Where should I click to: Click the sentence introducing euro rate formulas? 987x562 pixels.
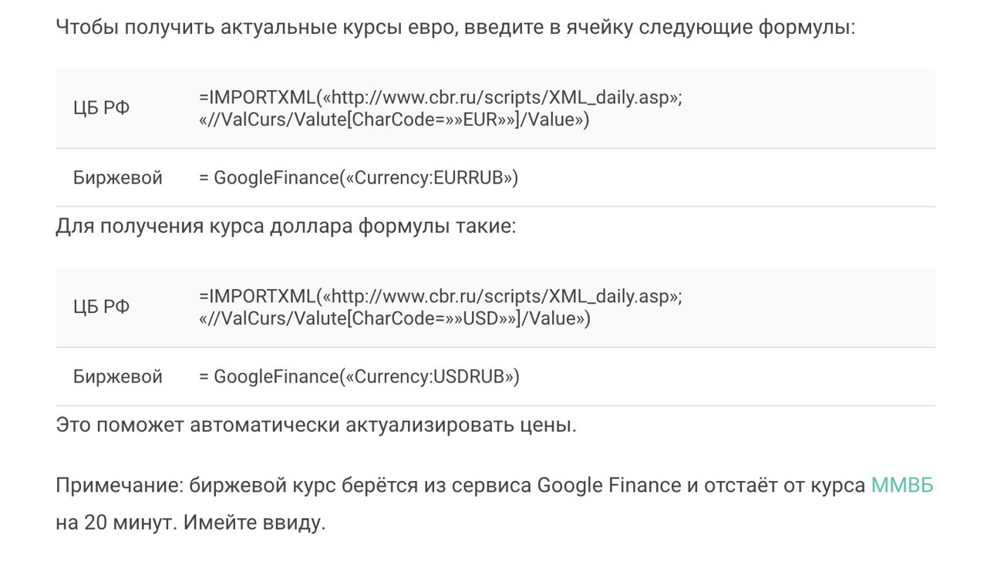pyautogui.click(x=455, y=29)
